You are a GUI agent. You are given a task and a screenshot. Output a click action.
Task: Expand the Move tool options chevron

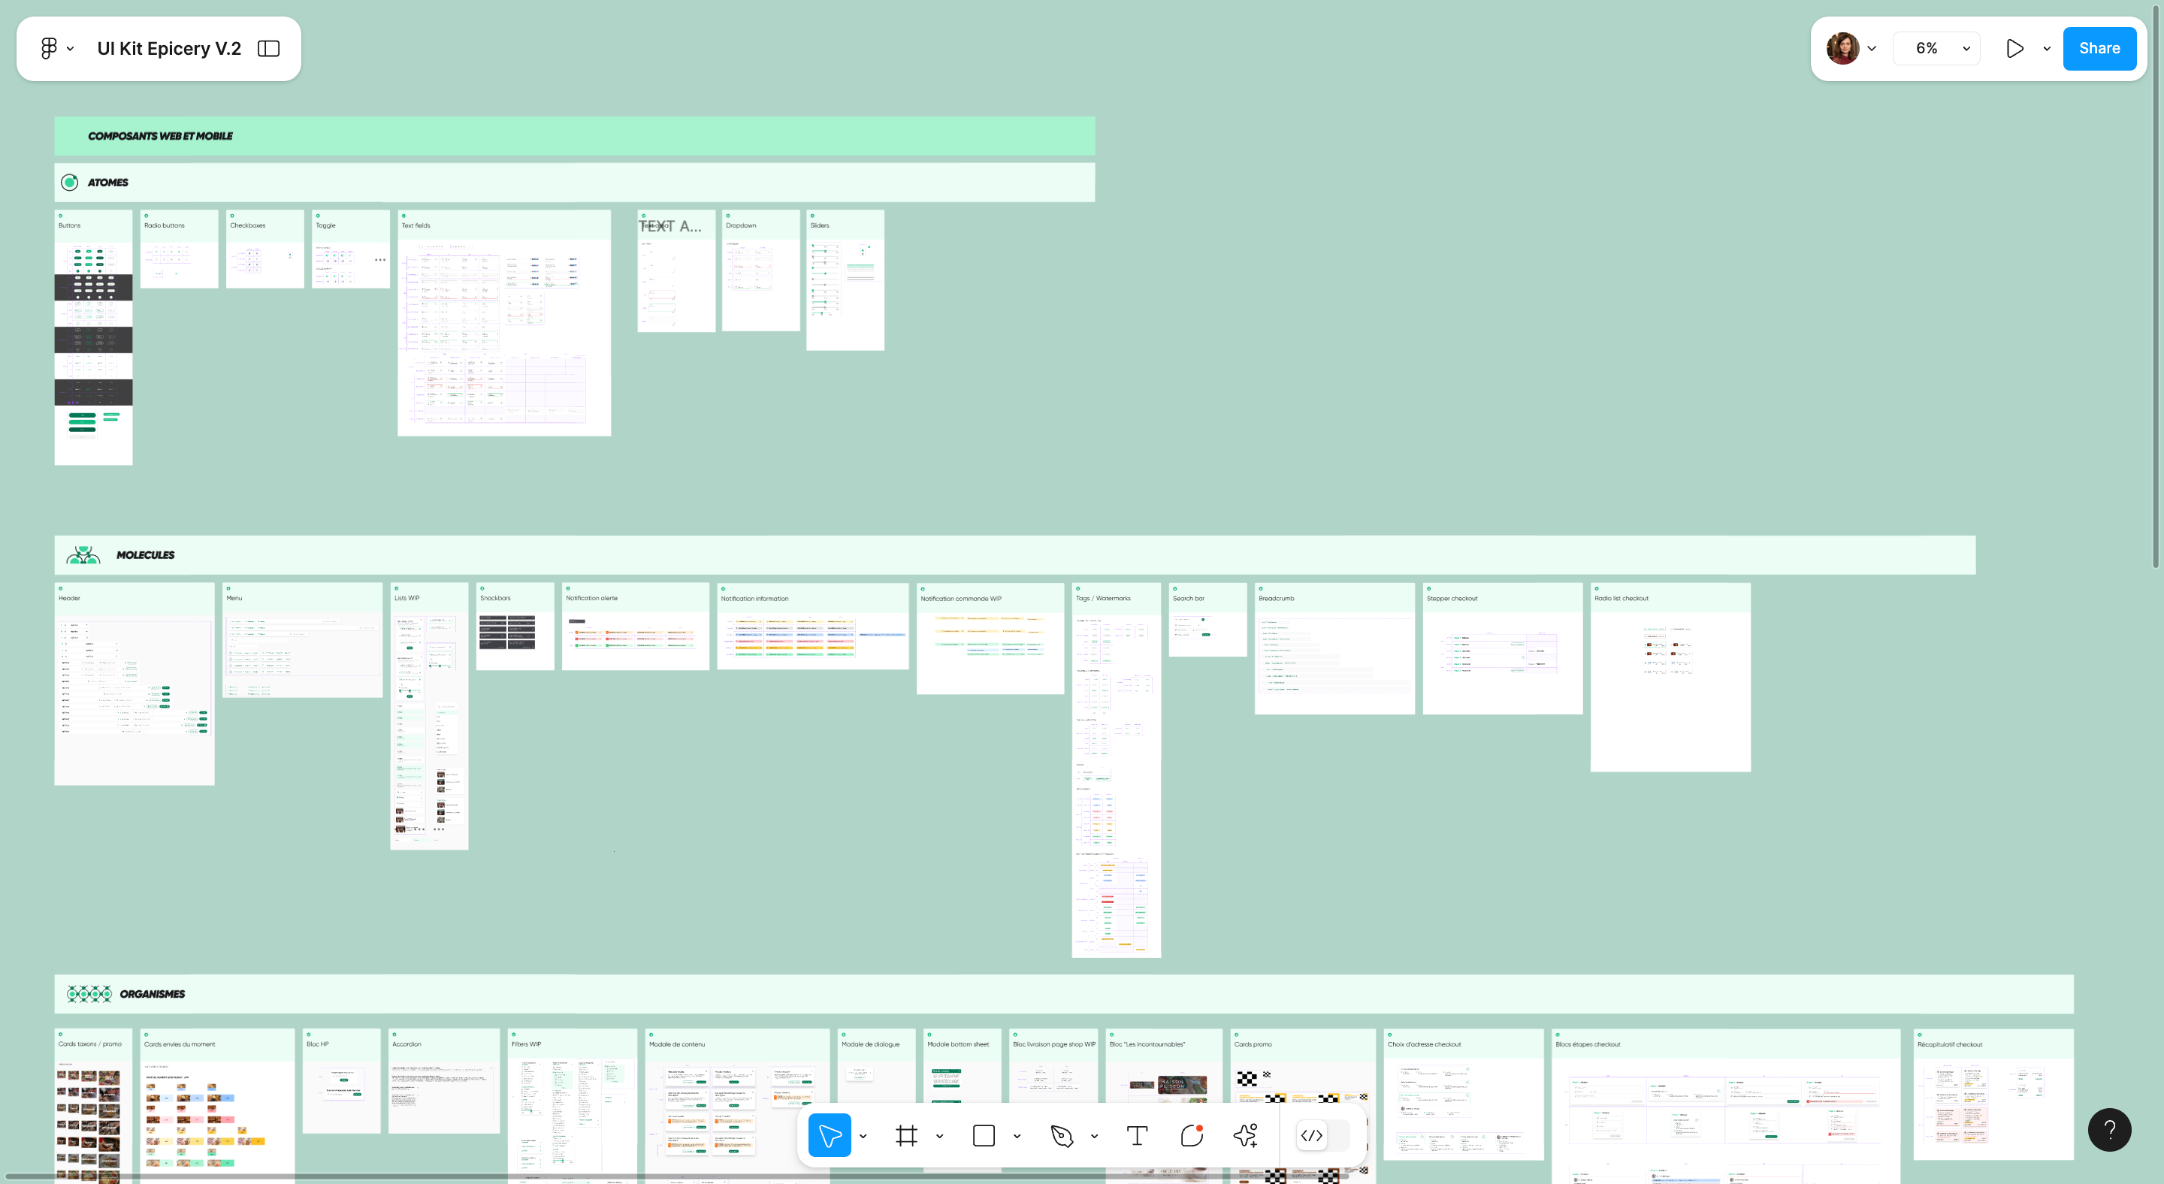pyautogui.click(x=863, y=1136)
